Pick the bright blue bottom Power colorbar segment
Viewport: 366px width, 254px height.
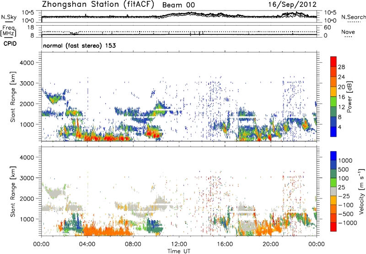(334, 132)
